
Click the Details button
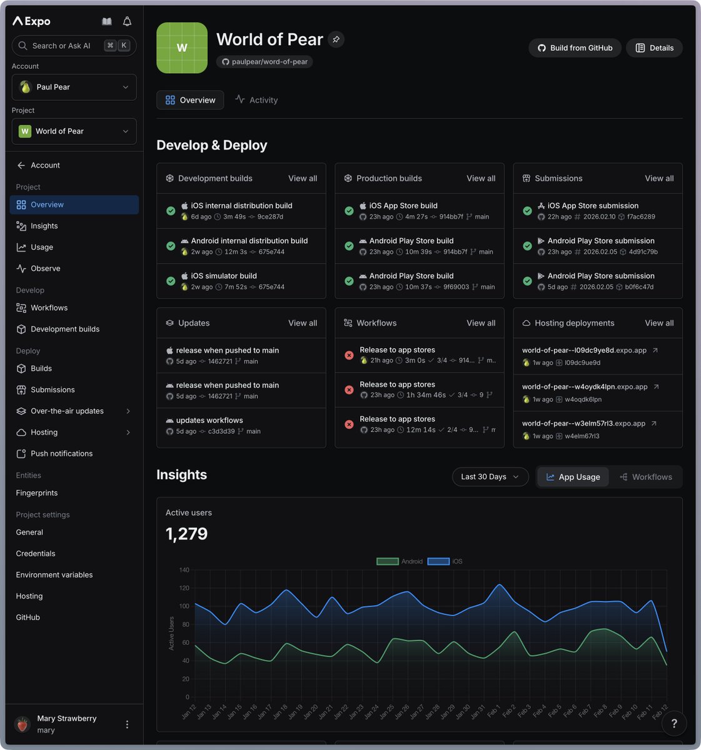(x=654, y=48)
